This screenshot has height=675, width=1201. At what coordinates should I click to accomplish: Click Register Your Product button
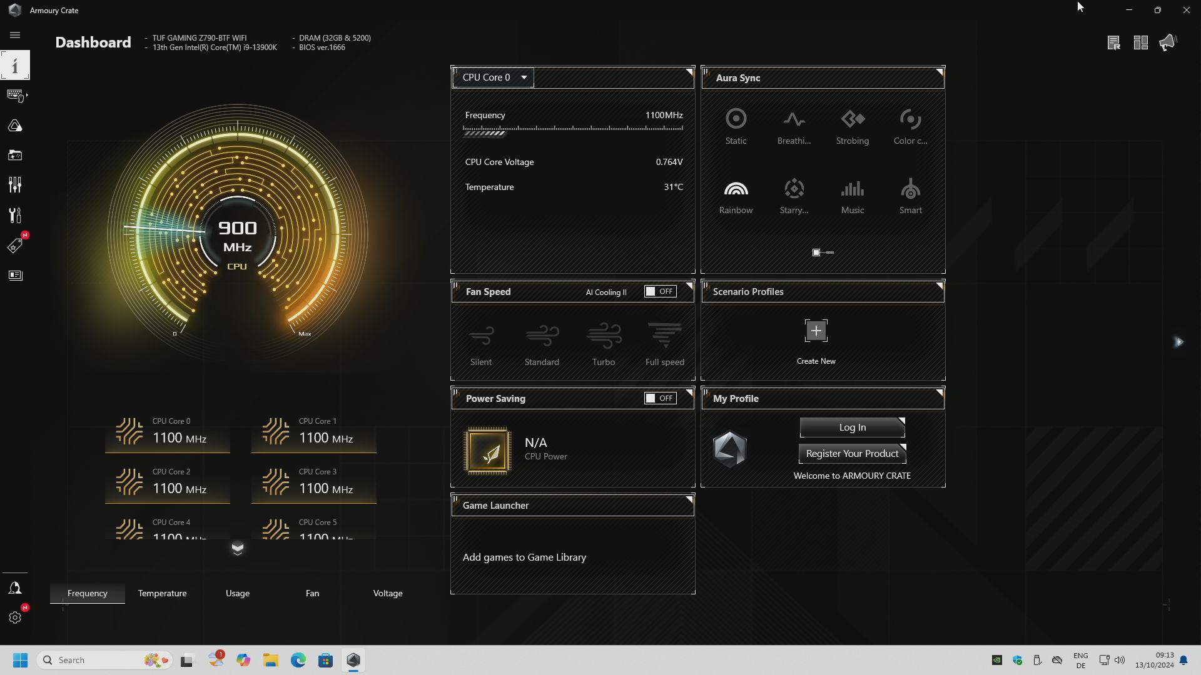point(852,454)
